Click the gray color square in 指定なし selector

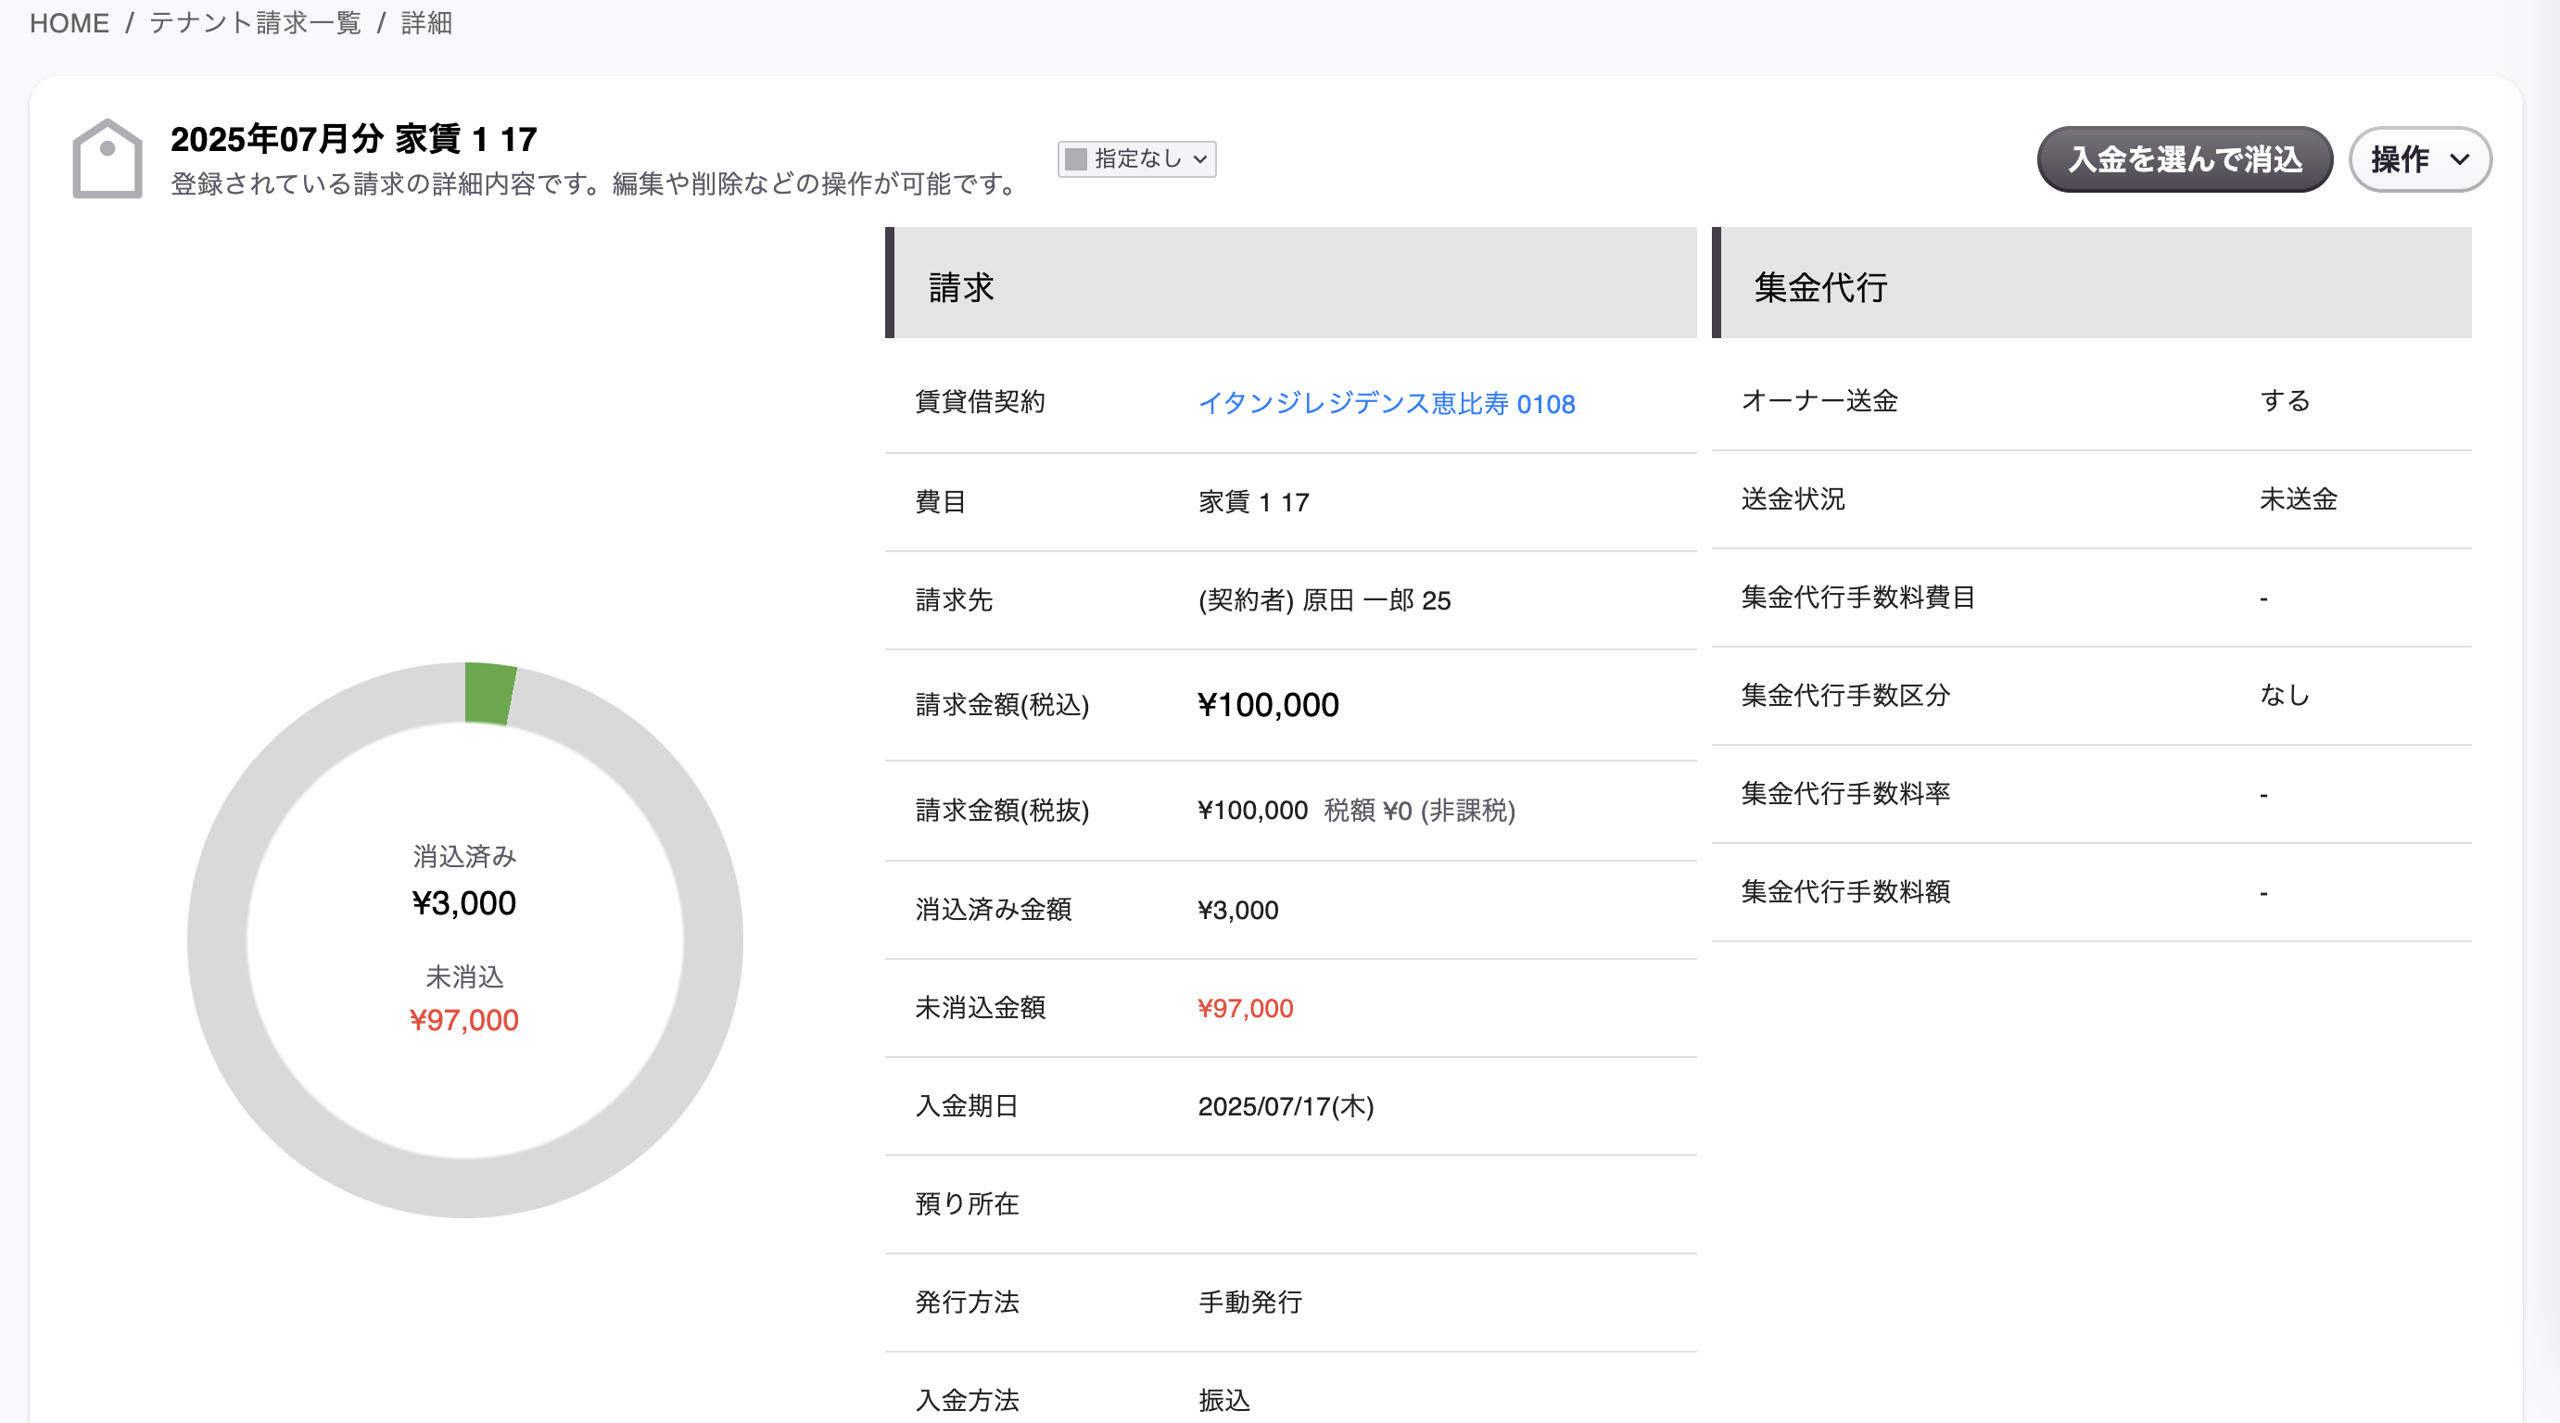(1076, 159)
